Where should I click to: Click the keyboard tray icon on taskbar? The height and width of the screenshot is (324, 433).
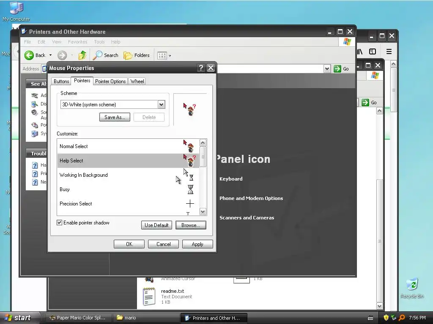click(370, 318)
